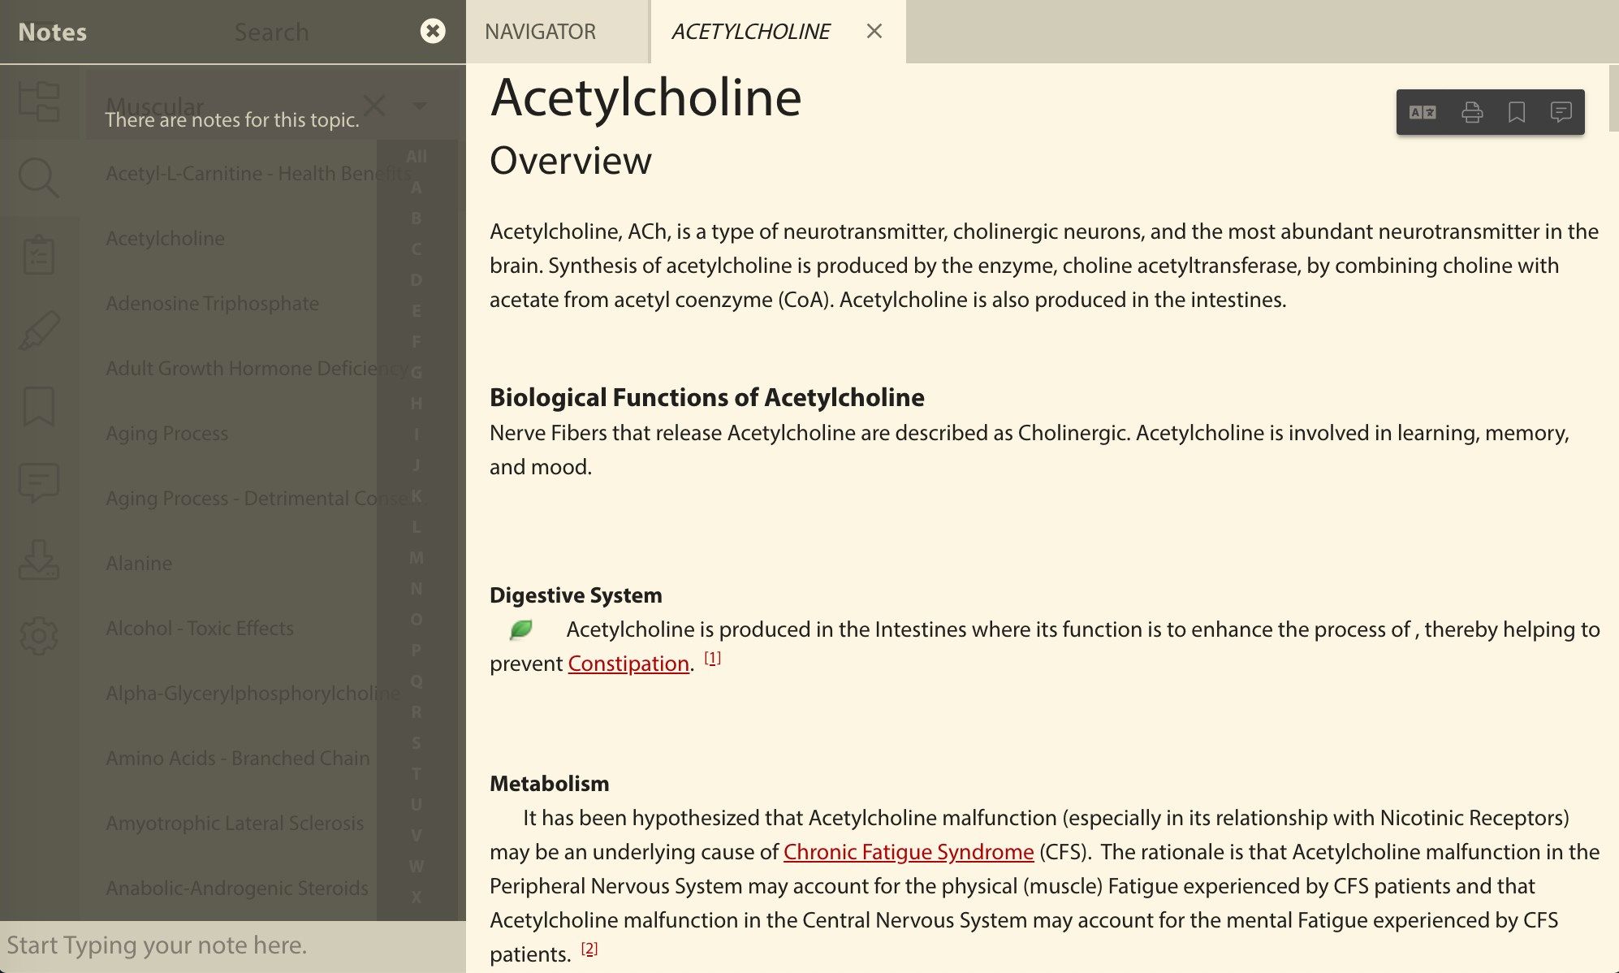This screenshot has height=973, width=1619.
Task: Click the green leaf icon under Digestive System
Action: pos(520,629)
